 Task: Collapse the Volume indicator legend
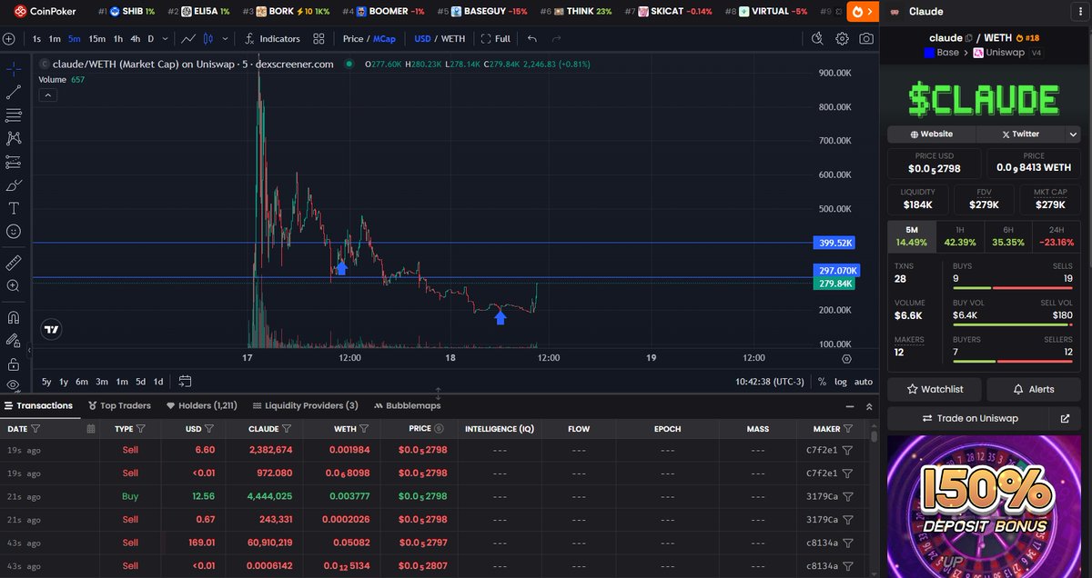47,95
